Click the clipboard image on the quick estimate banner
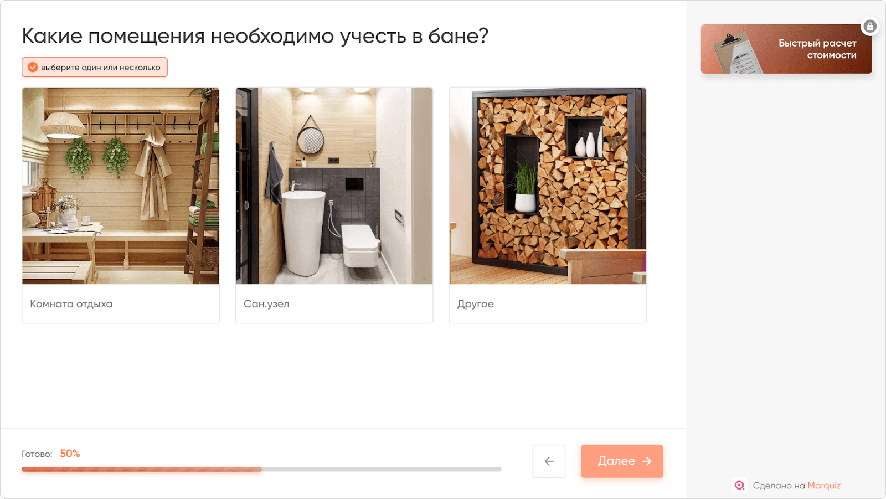 pos(736,53)
